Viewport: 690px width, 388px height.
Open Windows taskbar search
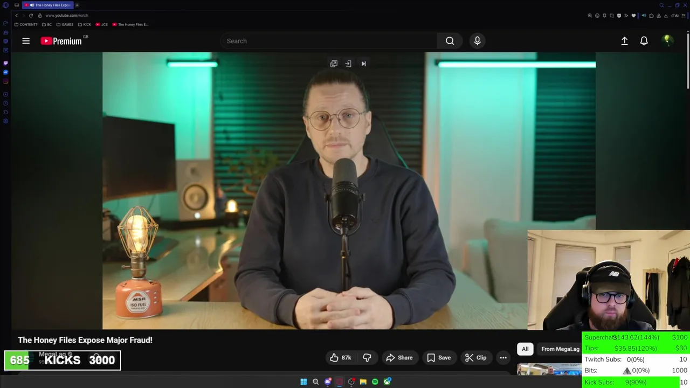[315, 382]
